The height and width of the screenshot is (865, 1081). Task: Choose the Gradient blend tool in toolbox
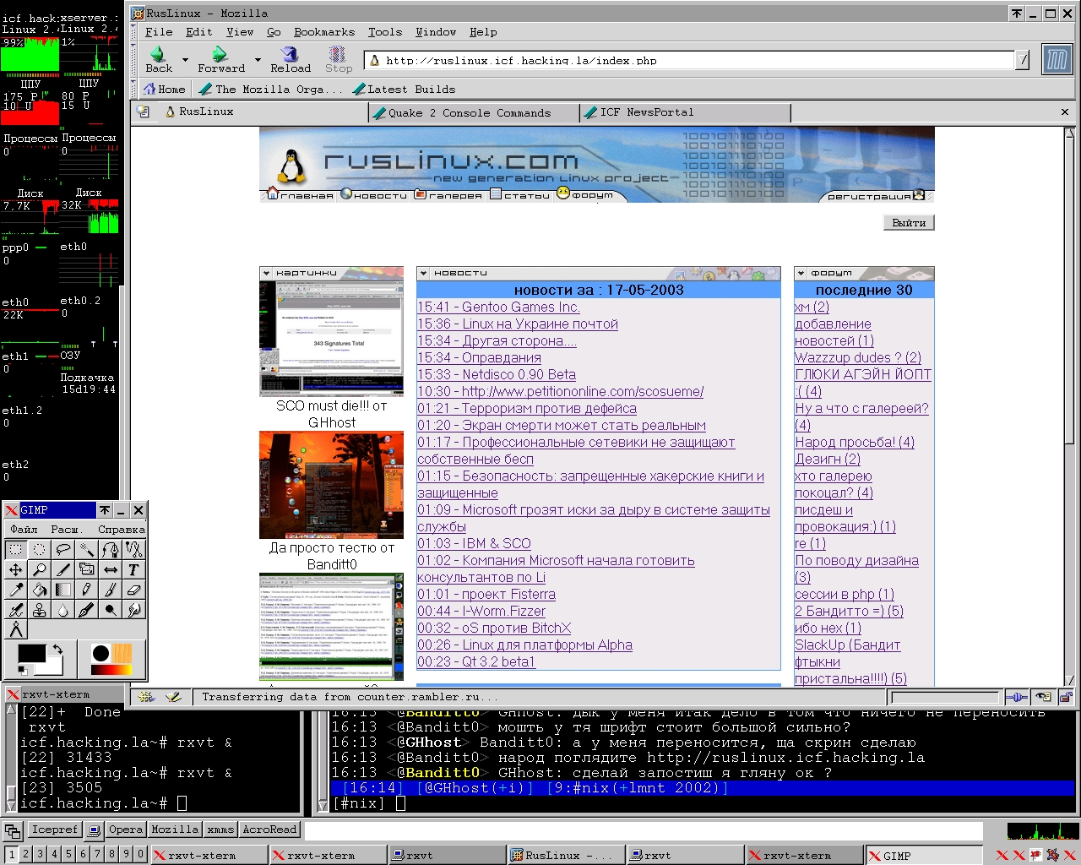point(63,590)
